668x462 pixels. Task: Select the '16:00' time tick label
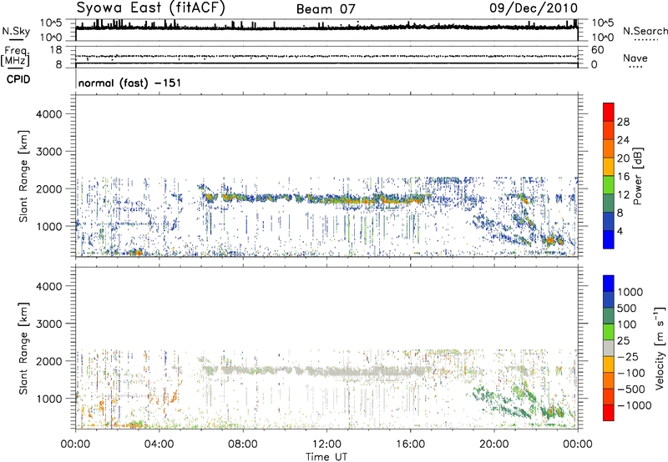(410, 444)
